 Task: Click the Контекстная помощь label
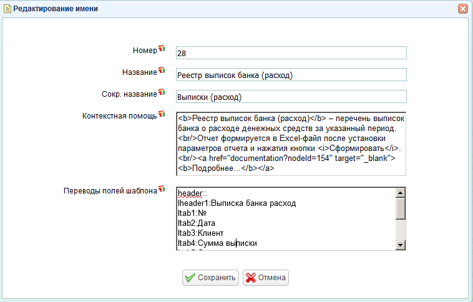pyautogui.click(x=119, y=116)
